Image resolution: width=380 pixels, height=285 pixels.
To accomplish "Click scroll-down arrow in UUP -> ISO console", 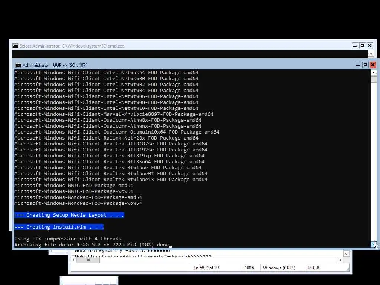I will coord(374,244).
